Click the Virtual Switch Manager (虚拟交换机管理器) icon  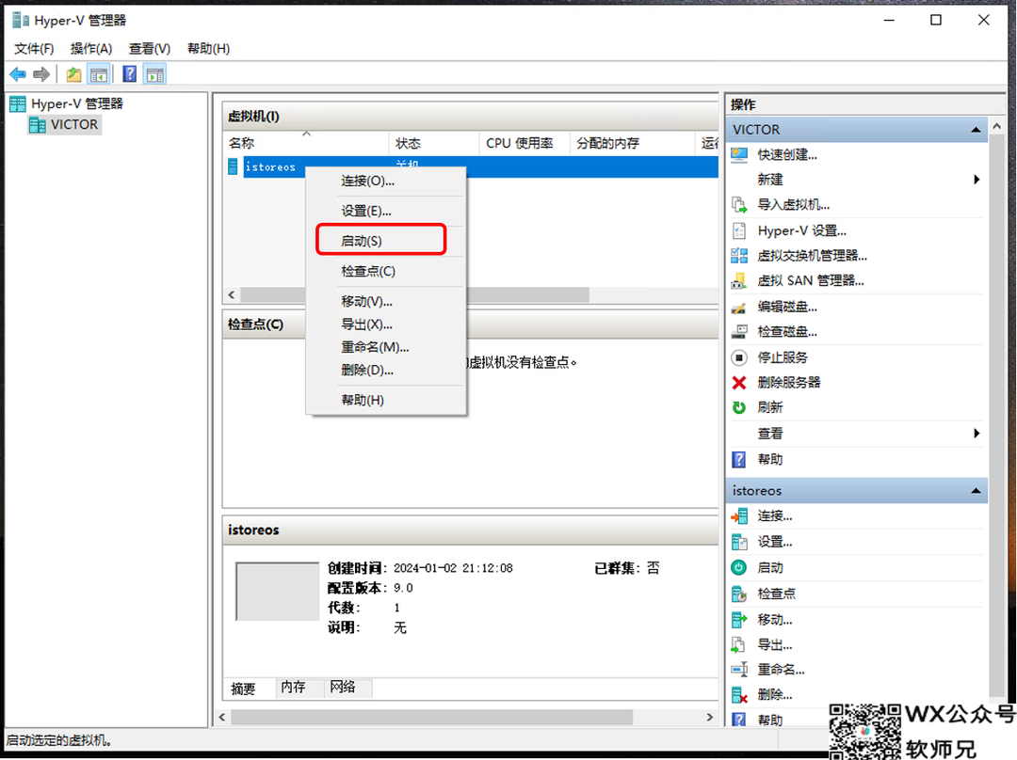[739, 256]
